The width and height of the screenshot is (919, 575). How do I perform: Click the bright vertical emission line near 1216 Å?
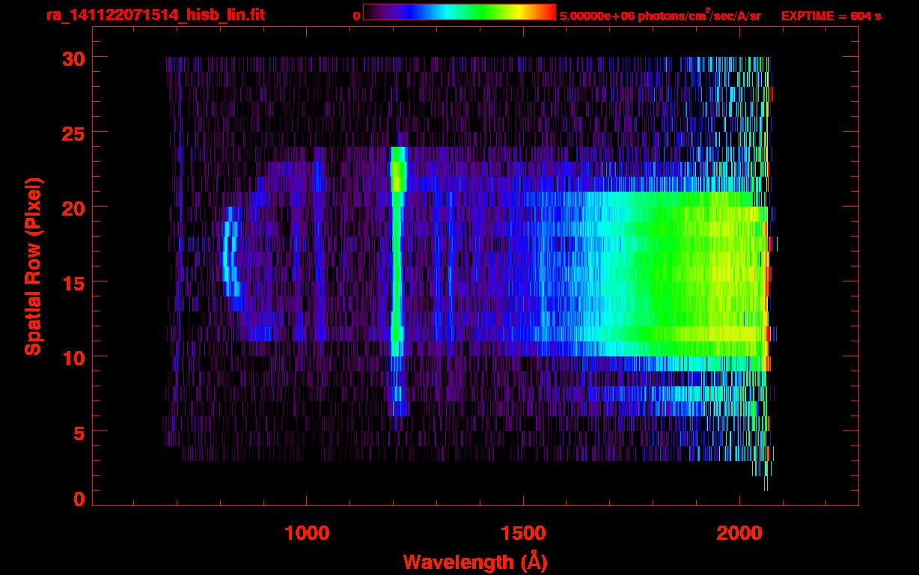pyautogui.click(x=397, y=281)
